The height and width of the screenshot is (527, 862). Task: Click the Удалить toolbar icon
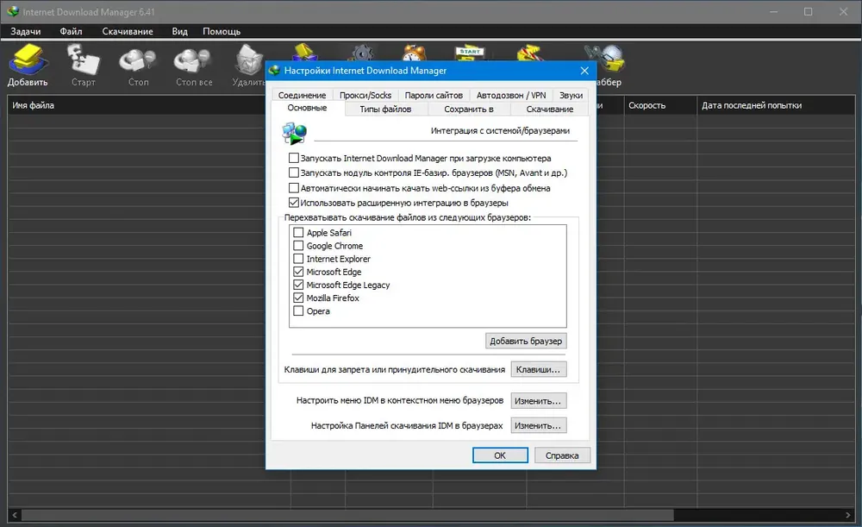coord(248,64)
